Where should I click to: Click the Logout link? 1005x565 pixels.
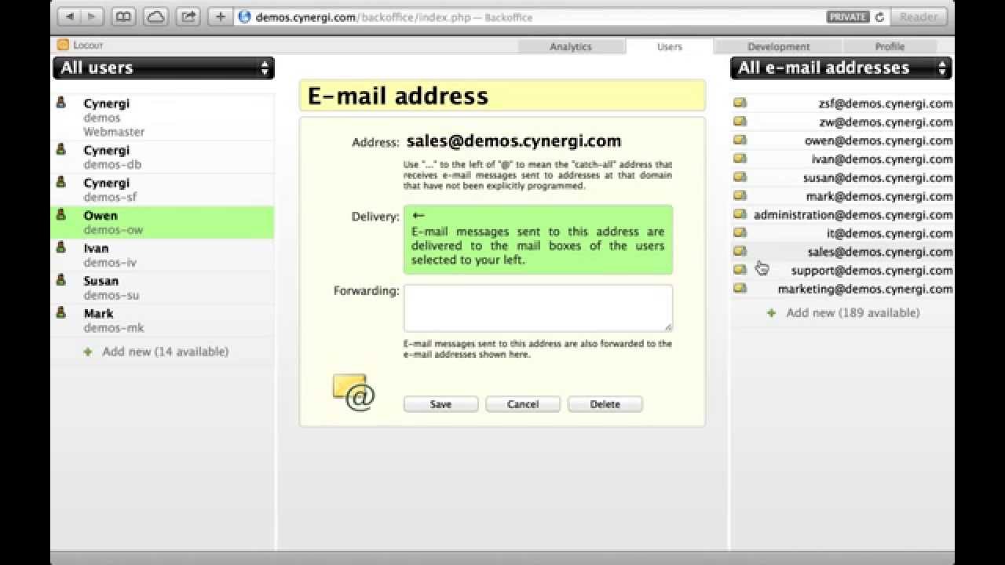click(88, 46)
